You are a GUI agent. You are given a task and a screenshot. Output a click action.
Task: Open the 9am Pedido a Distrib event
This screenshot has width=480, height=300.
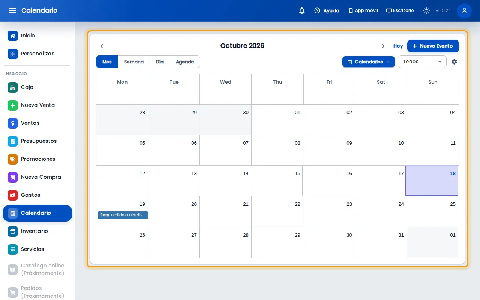(x=123, y=215)
